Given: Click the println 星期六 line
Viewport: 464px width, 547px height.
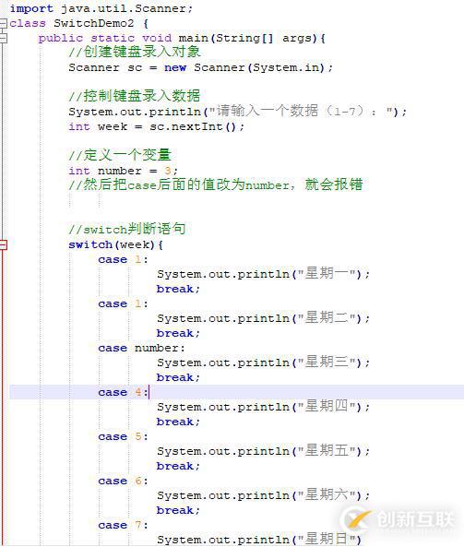Looking at the screenshot, I should tap(264, 495).
